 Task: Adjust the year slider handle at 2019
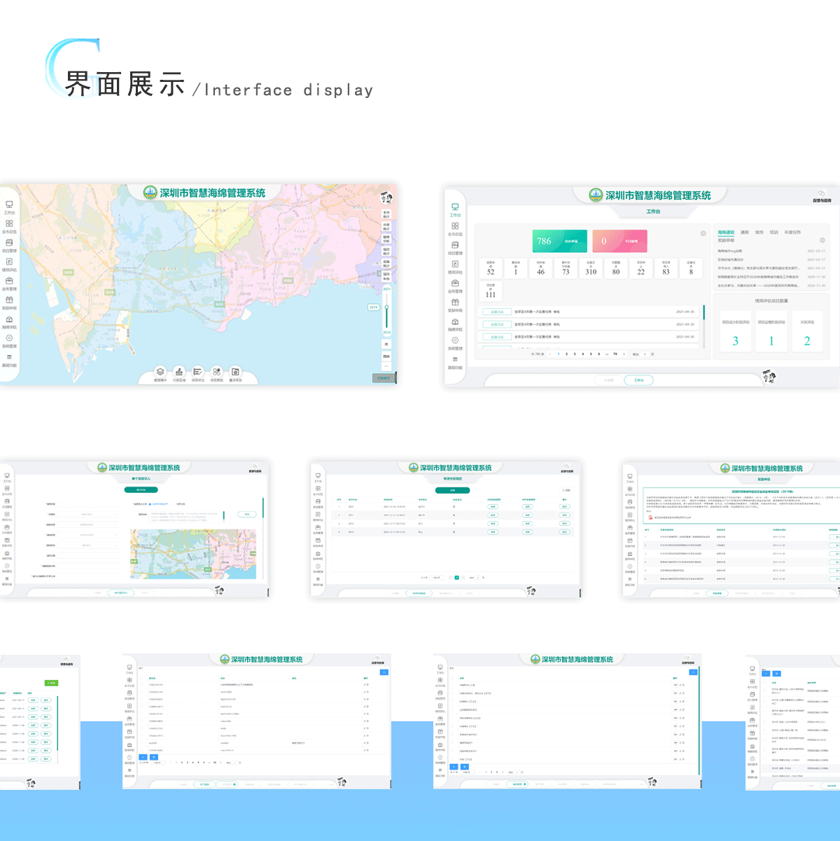point(386,307)
